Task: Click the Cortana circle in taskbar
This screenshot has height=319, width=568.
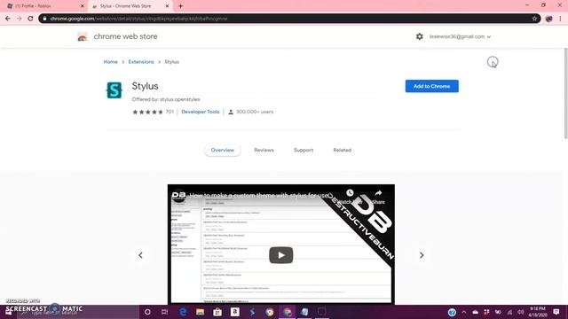Action: (x=147, y=312)
